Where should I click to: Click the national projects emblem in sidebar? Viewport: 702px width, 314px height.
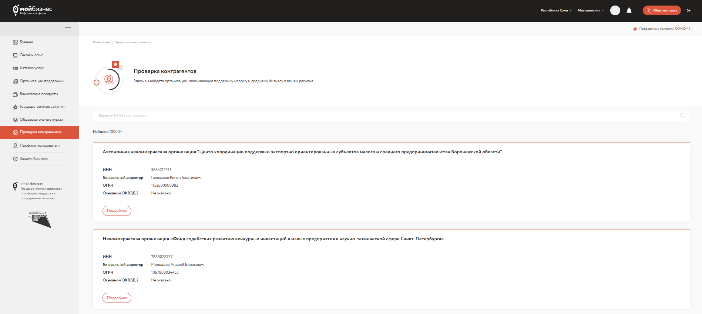39,219
